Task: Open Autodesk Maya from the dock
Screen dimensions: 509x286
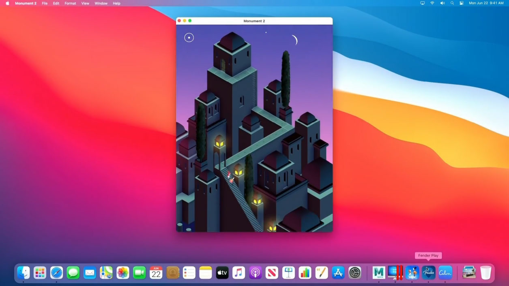Action: (378, 272)
